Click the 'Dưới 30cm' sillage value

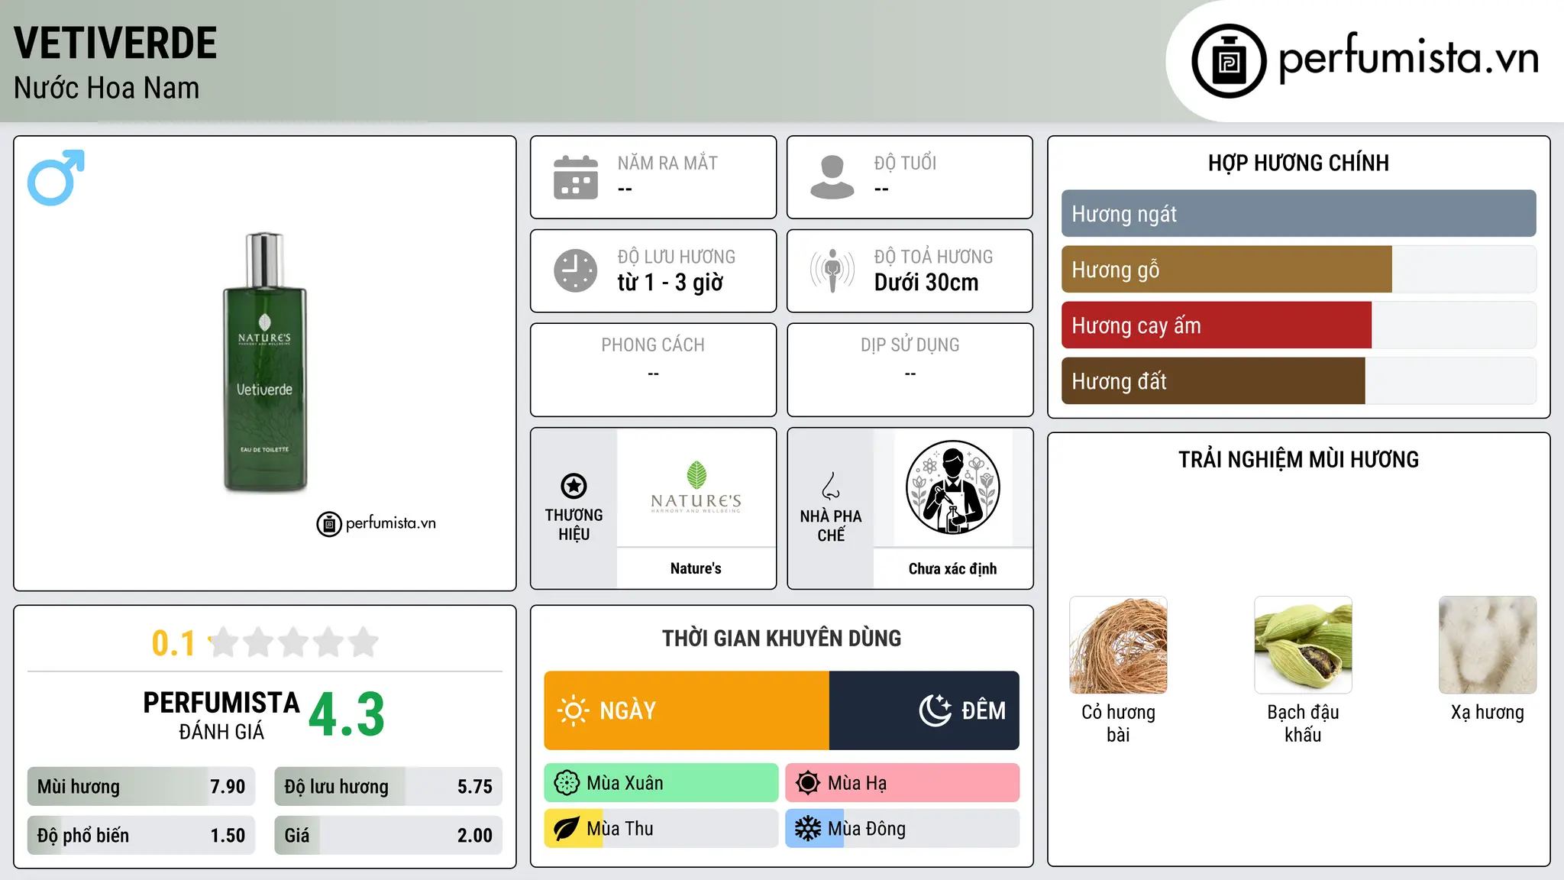tap(926, 283)
